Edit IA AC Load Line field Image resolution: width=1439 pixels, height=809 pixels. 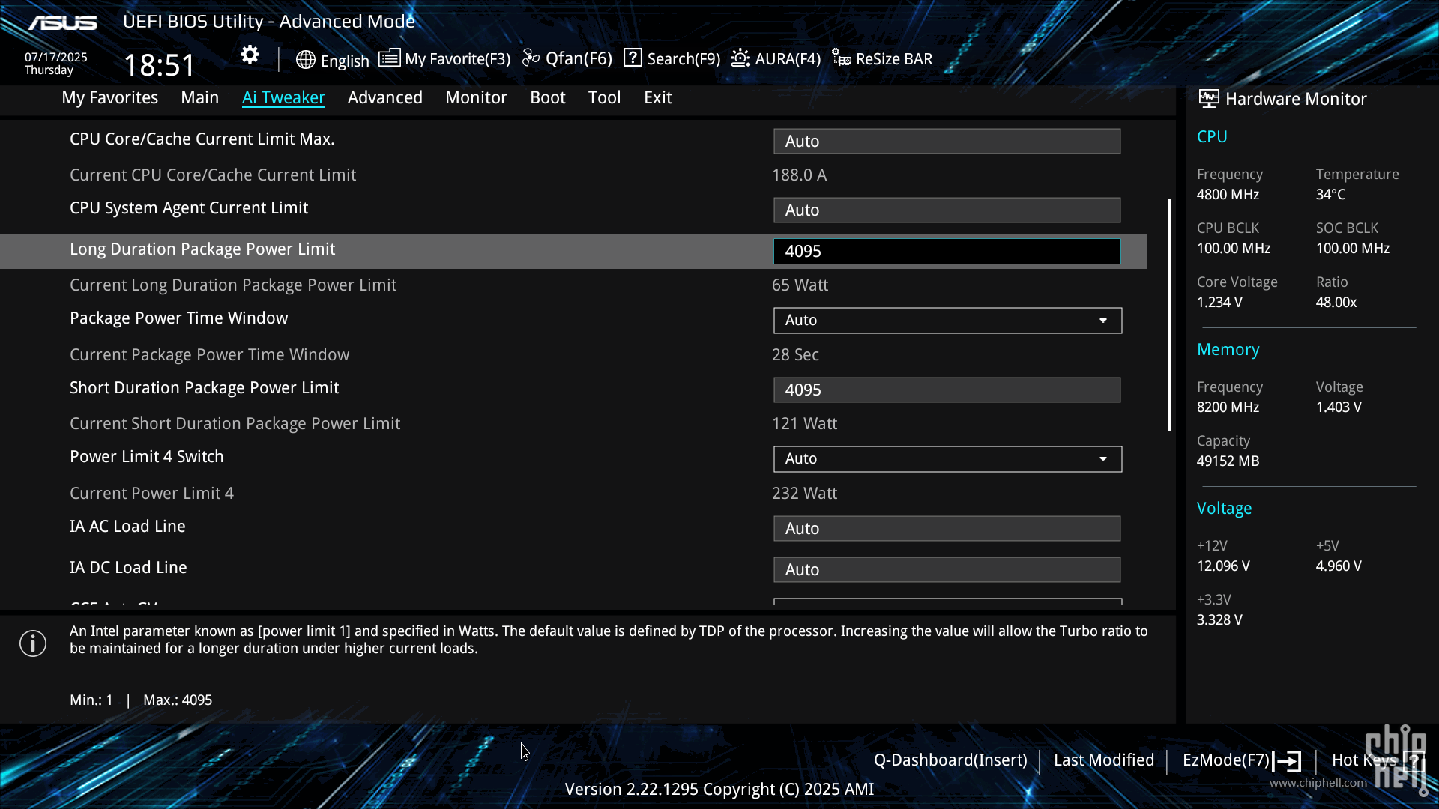(x=947, y=528)
